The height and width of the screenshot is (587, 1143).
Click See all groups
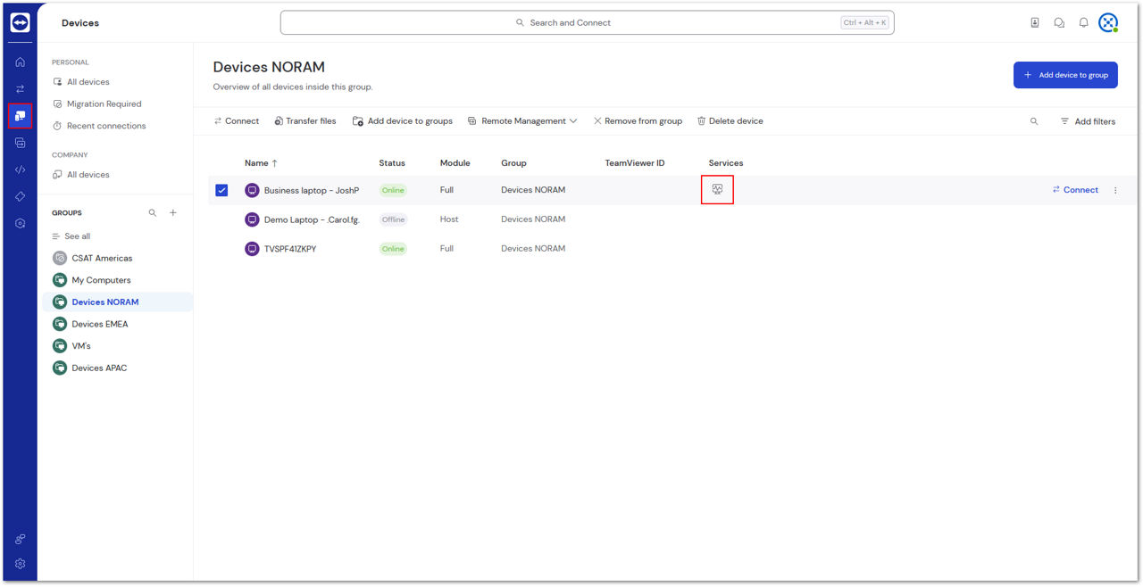pyautogui.click(x=71, y=236)
